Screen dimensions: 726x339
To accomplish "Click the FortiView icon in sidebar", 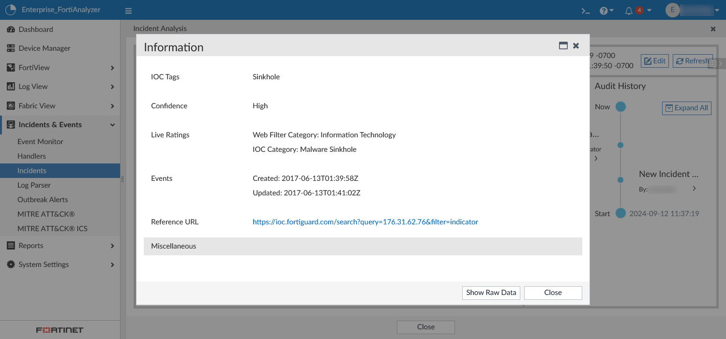I will coord(11,68).
